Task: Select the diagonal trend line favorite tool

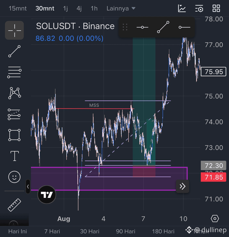Action: tap(163, 27)
